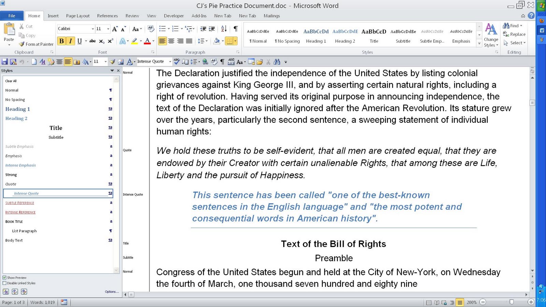Click the Show/Hide paragraph marks icon
The image size is (546, 307).
click(x=235, y=29)
